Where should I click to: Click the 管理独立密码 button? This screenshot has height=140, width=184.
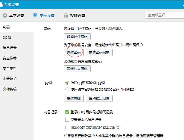point(77,69)
